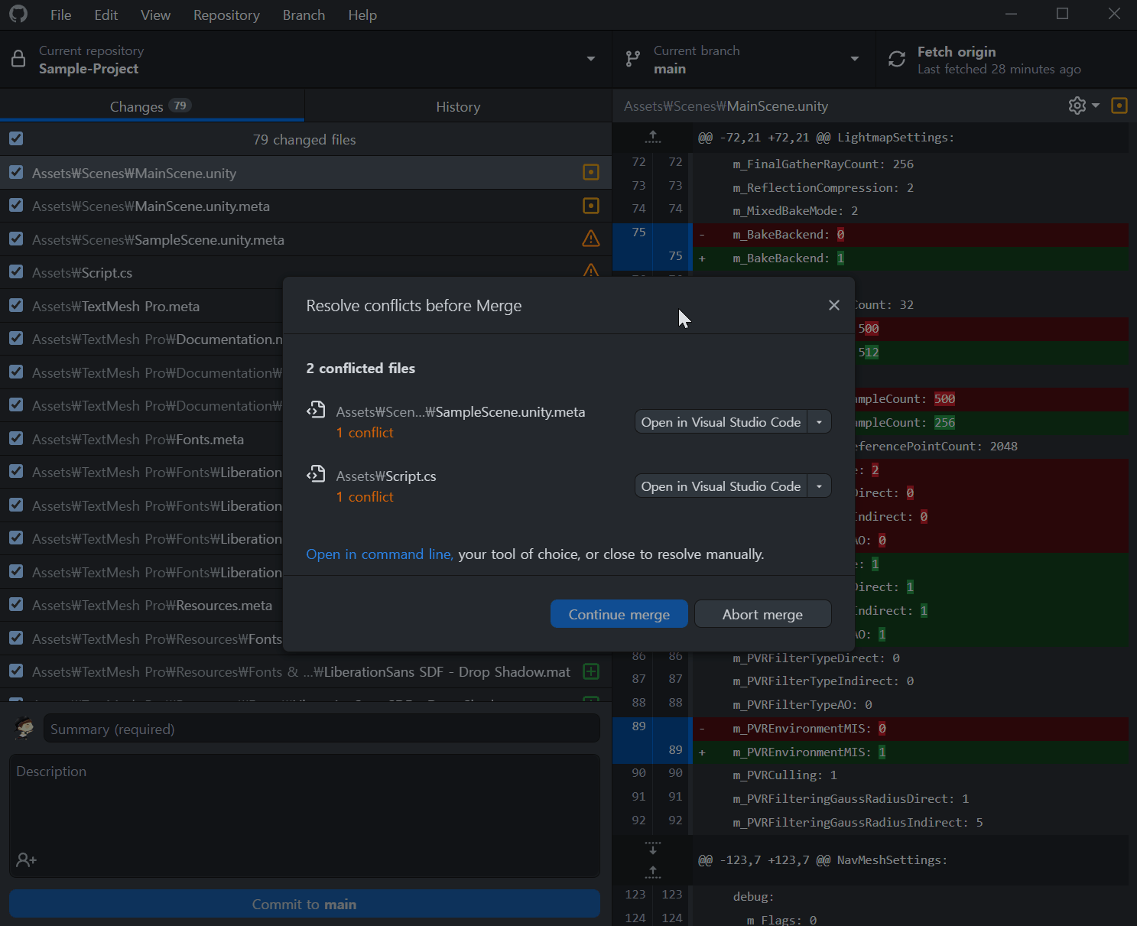The image size is (1137, 926).
Task: Select Documentation.meta file row
Action: 141,339
